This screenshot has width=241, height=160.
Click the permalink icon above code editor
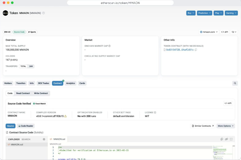[x=226, y=139]
